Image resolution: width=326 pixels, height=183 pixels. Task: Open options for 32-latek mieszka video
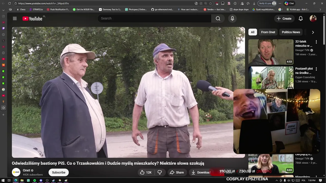click(316, 42)
